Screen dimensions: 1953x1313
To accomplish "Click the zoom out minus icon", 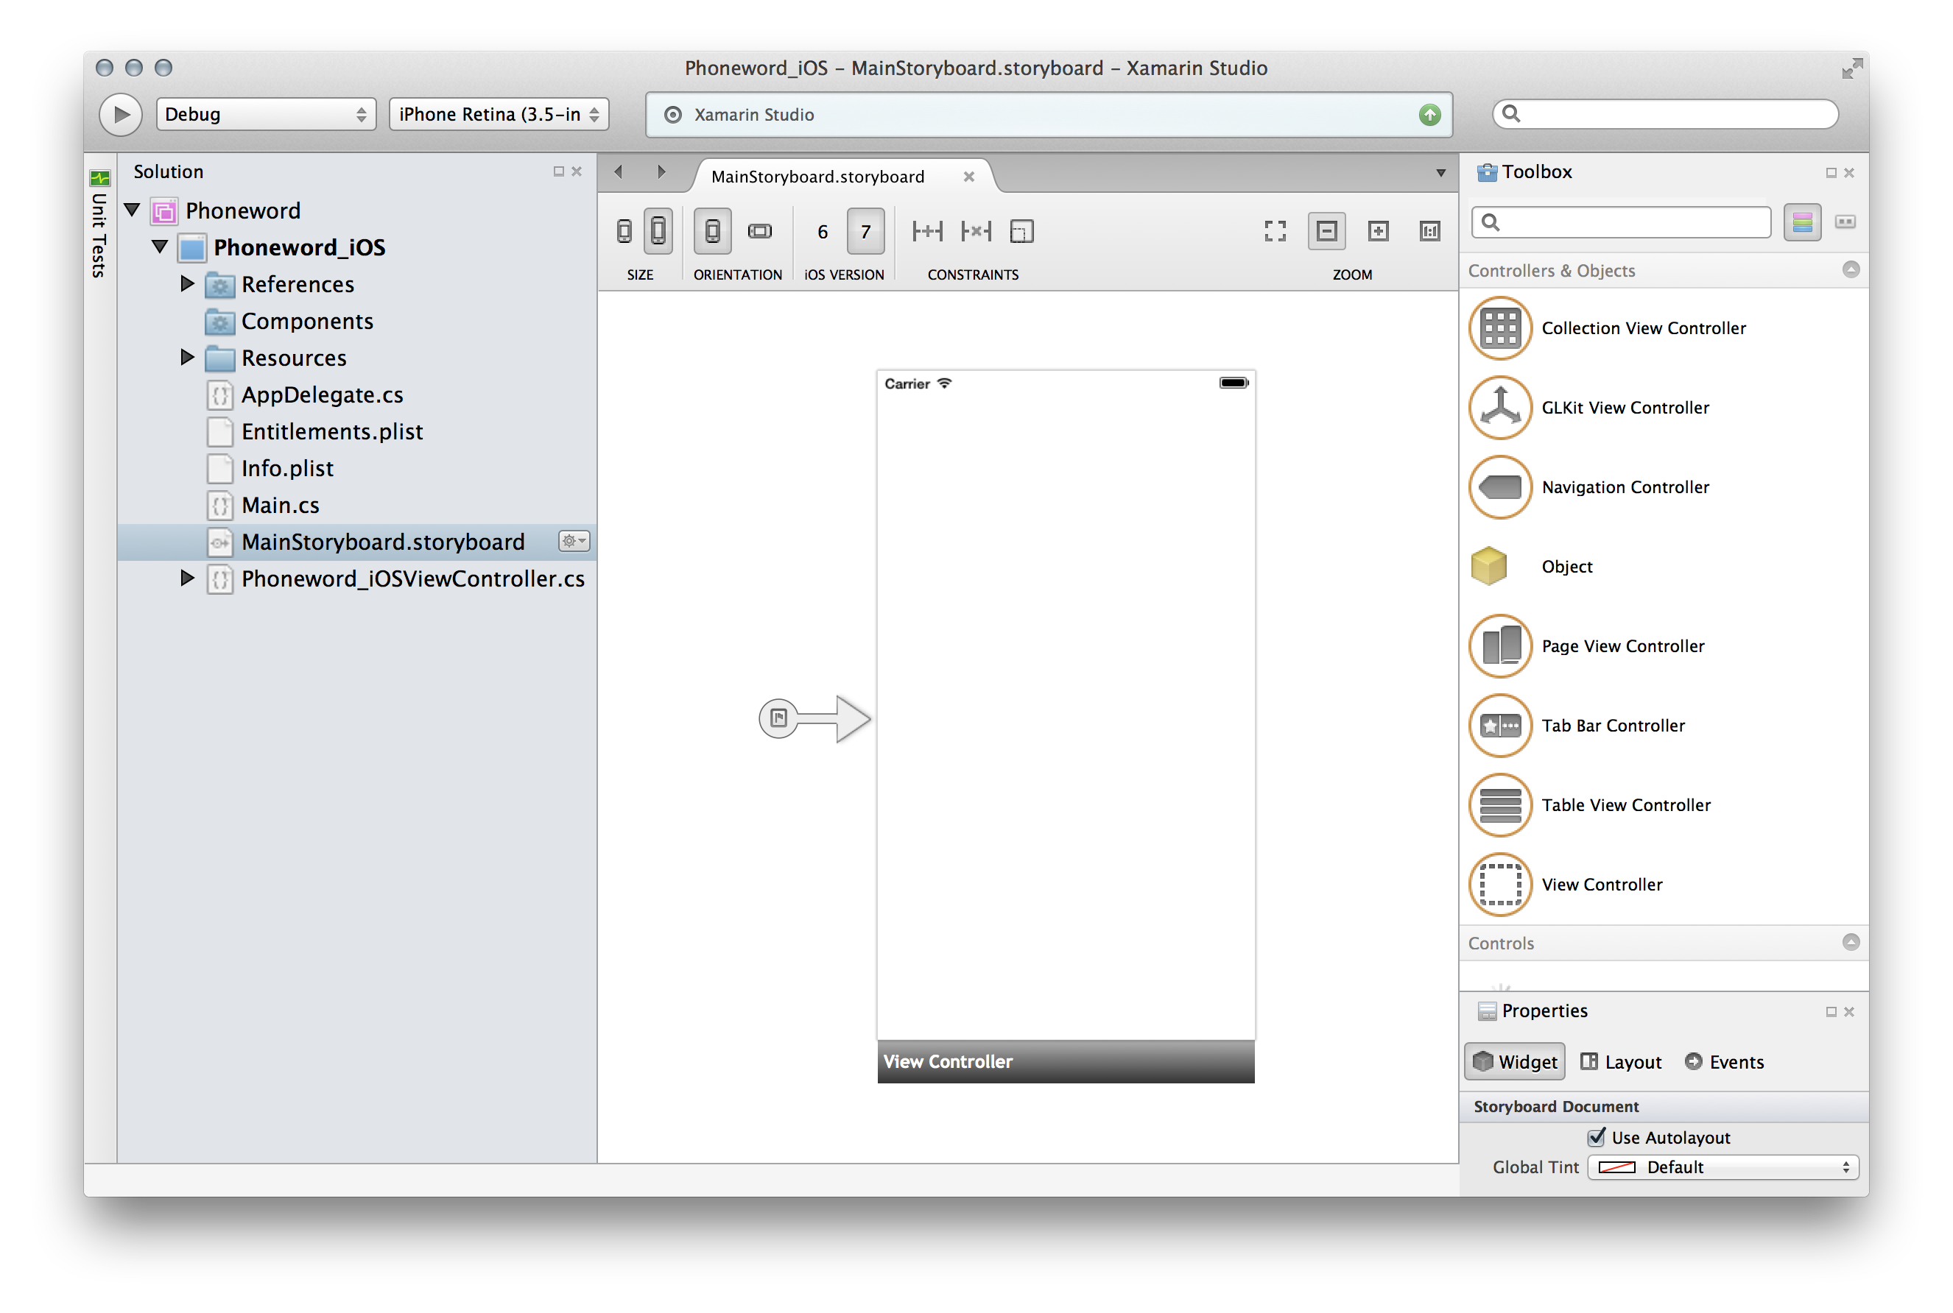I will click(x=1326, y=231).
